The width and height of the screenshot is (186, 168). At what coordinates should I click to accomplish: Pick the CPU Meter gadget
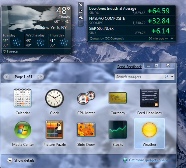(x=86, y=98)
